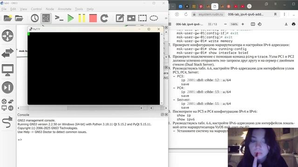Open the Control menu in GNS3
The height and width of the screenshot is (167, 298).
pos(36,9)
